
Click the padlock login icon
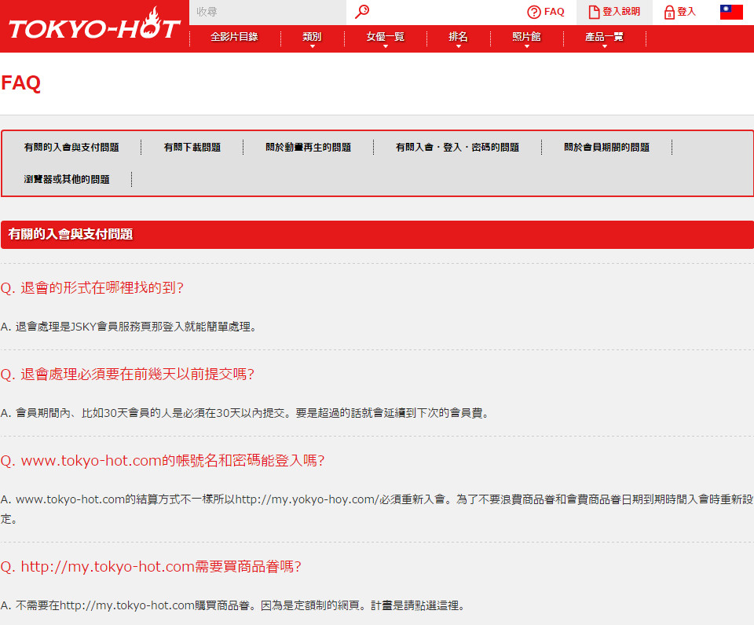click(x=669, y=12)
